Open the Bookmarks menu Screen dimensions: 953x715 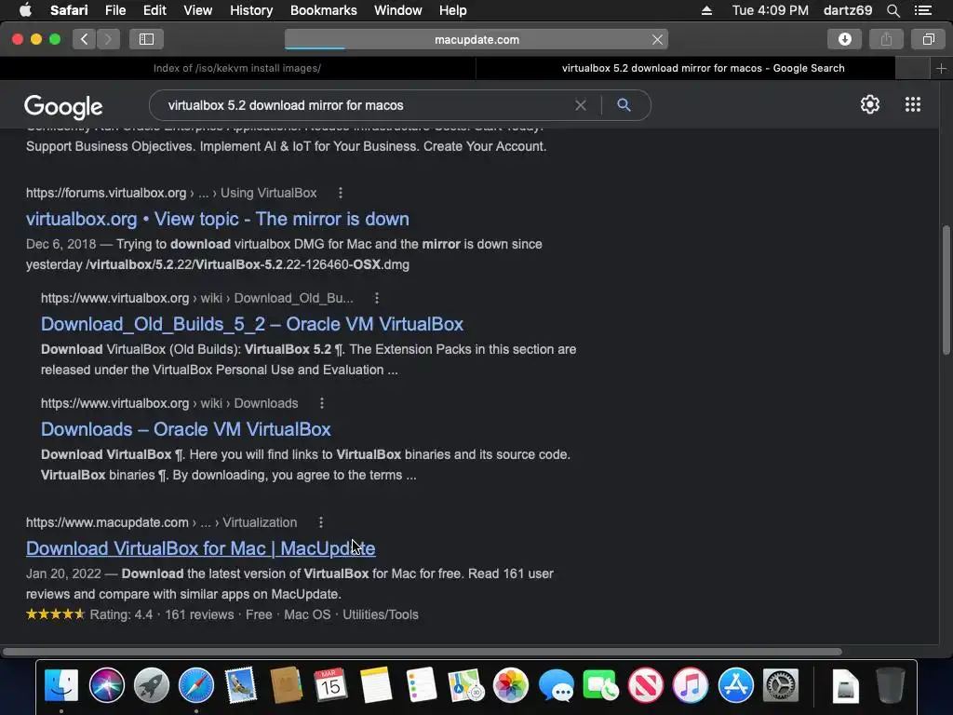coord(323,10)
